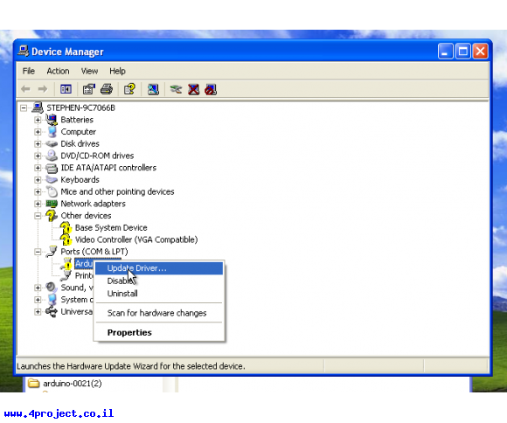Screen dimensions: 507x423
Task: Collapse the STEPHEN-9C7066B root node
Action: pos(24,107)
